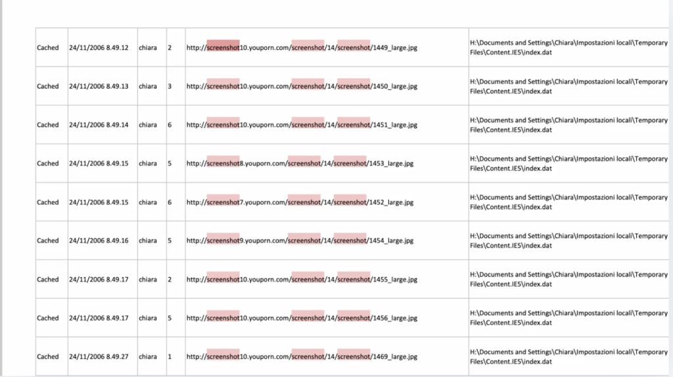673x377 pixels.
Task: Select the chiara cell in the 8.49.27 row
Action: tap(148, 357)
